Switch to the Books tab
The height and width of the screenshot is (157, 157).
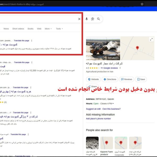coord(30,29)
